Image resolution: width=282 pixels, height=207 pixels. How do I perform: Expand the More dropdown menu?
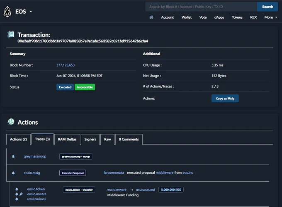pyautogui.click(x=271, y=17)
